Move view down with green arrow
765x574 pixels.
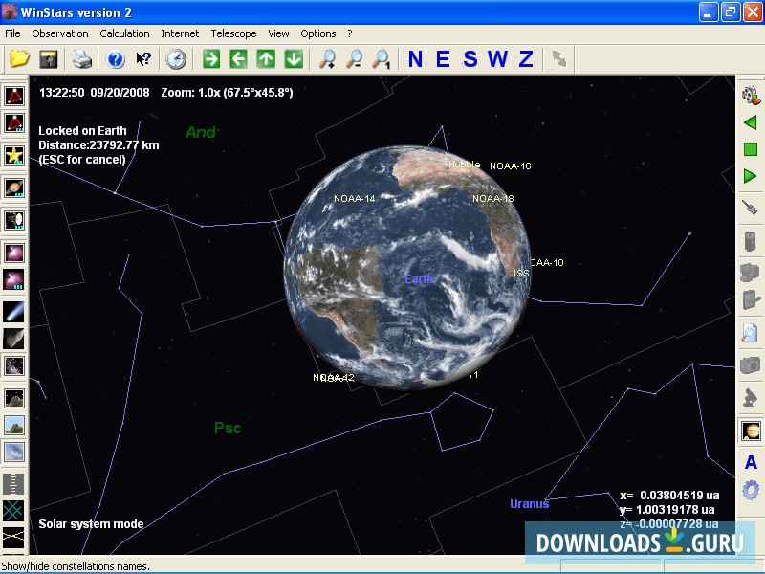tap(294, 59)
